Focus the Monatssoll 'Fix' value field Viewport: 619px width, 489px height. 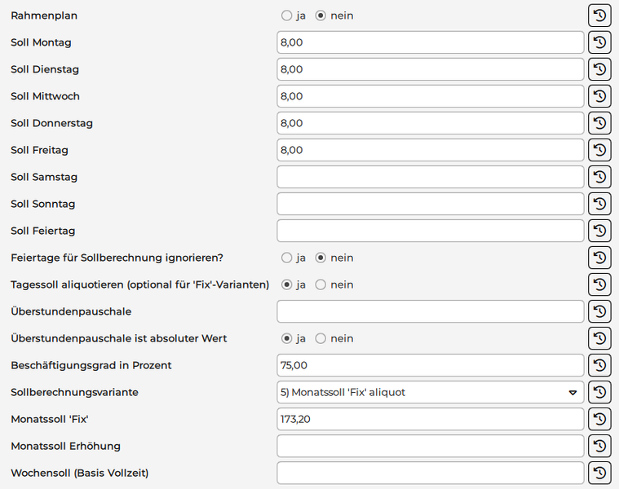point(430,419)
